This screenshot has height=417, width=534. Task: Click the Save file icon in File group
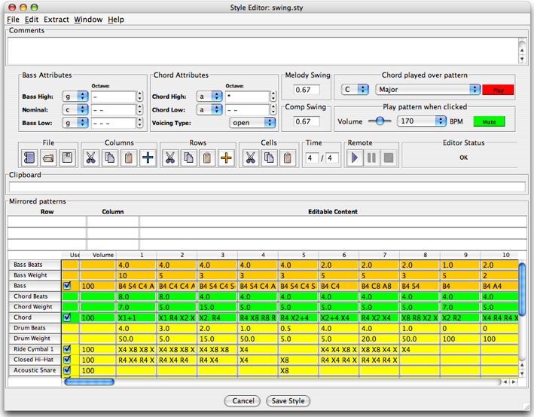pyautogui.click(x=67, y=158)
